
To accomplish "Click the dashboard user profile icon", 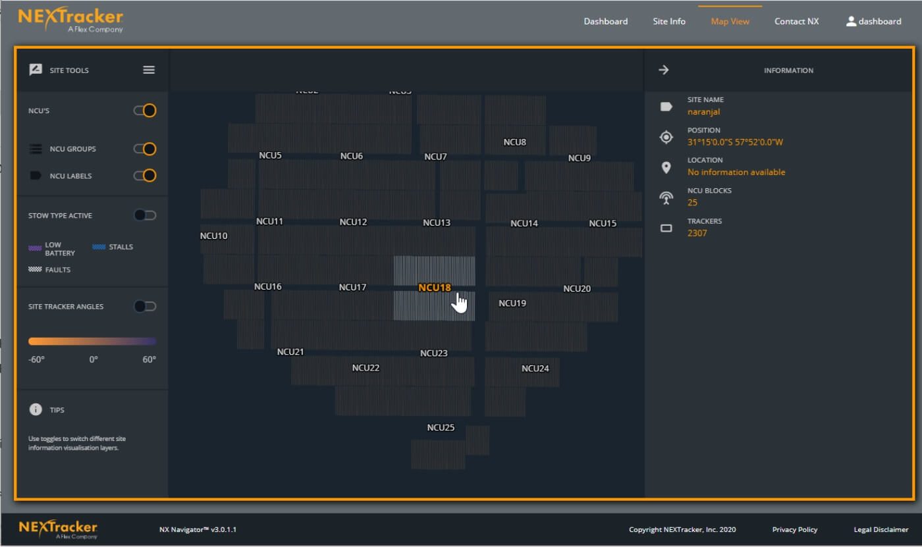I will 851,21.
